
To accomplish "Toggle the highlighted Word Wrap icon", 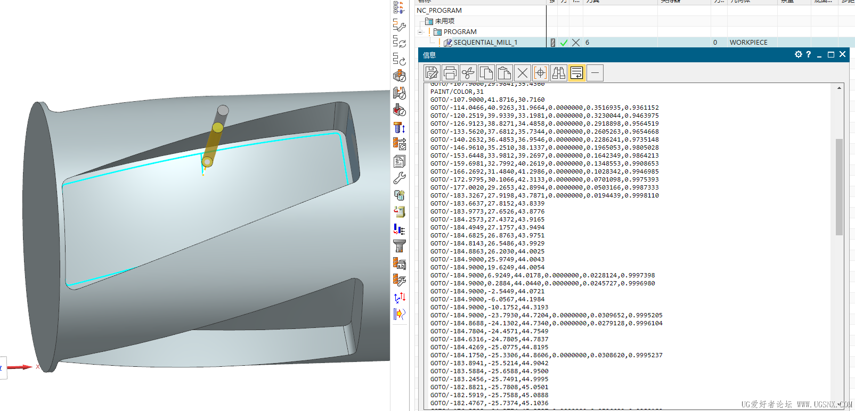I will 576,73.
